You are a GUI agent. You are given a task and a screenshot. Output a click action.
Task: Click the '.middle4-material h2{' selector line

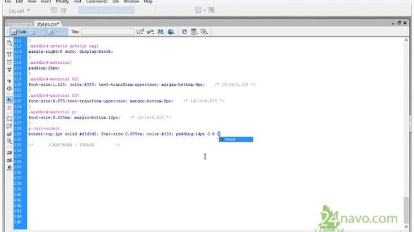point(54,79)
